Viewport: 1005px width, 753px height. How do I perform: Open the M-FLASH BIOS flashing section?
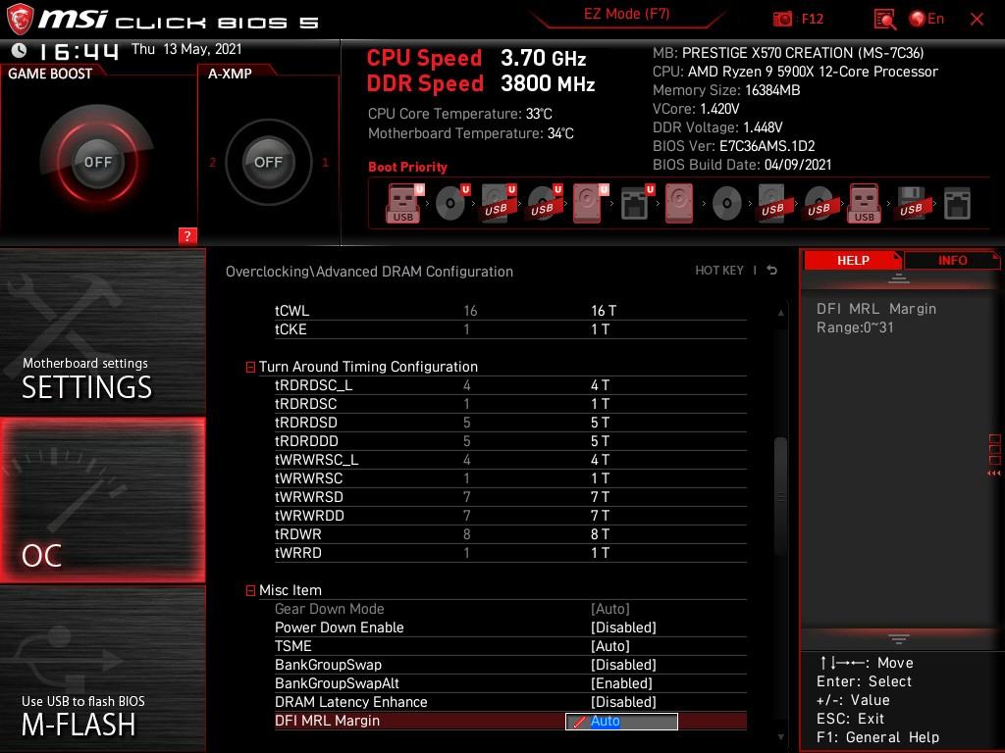click(x=102, y=669)
